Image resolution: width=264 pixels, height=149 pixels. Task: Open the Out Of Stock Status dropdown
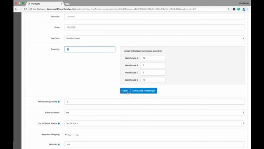click(x=155, y=123)
